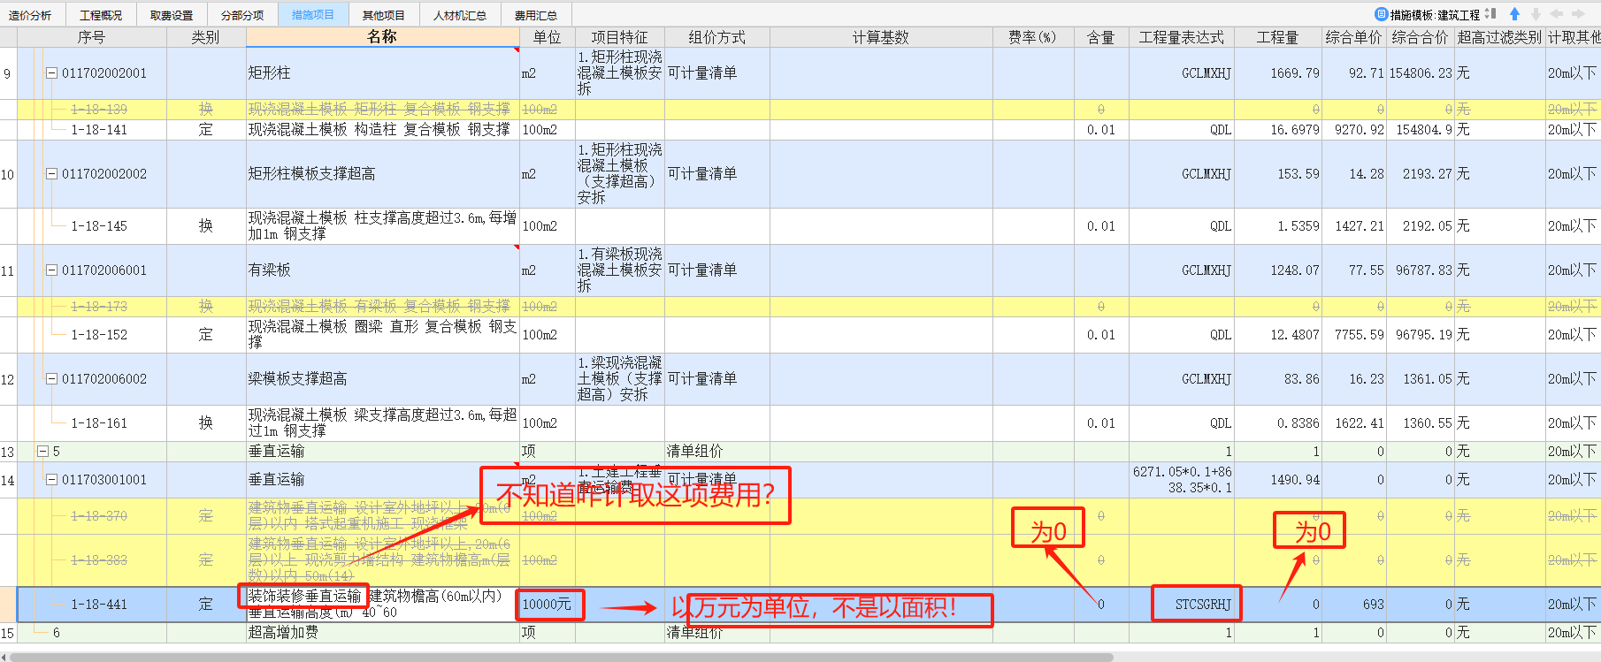Collapse row 011702006002 梁模板支撑超高
The height and width of the screenshot is (662, 1601).
[x=51, y=379]
